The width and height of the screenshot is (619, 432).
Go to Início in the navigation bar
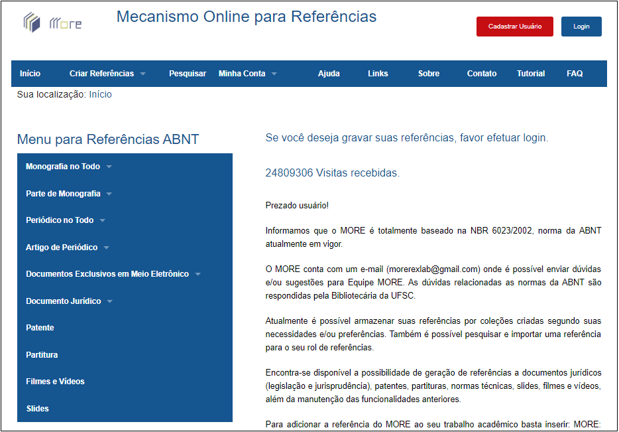coord(30,74)
